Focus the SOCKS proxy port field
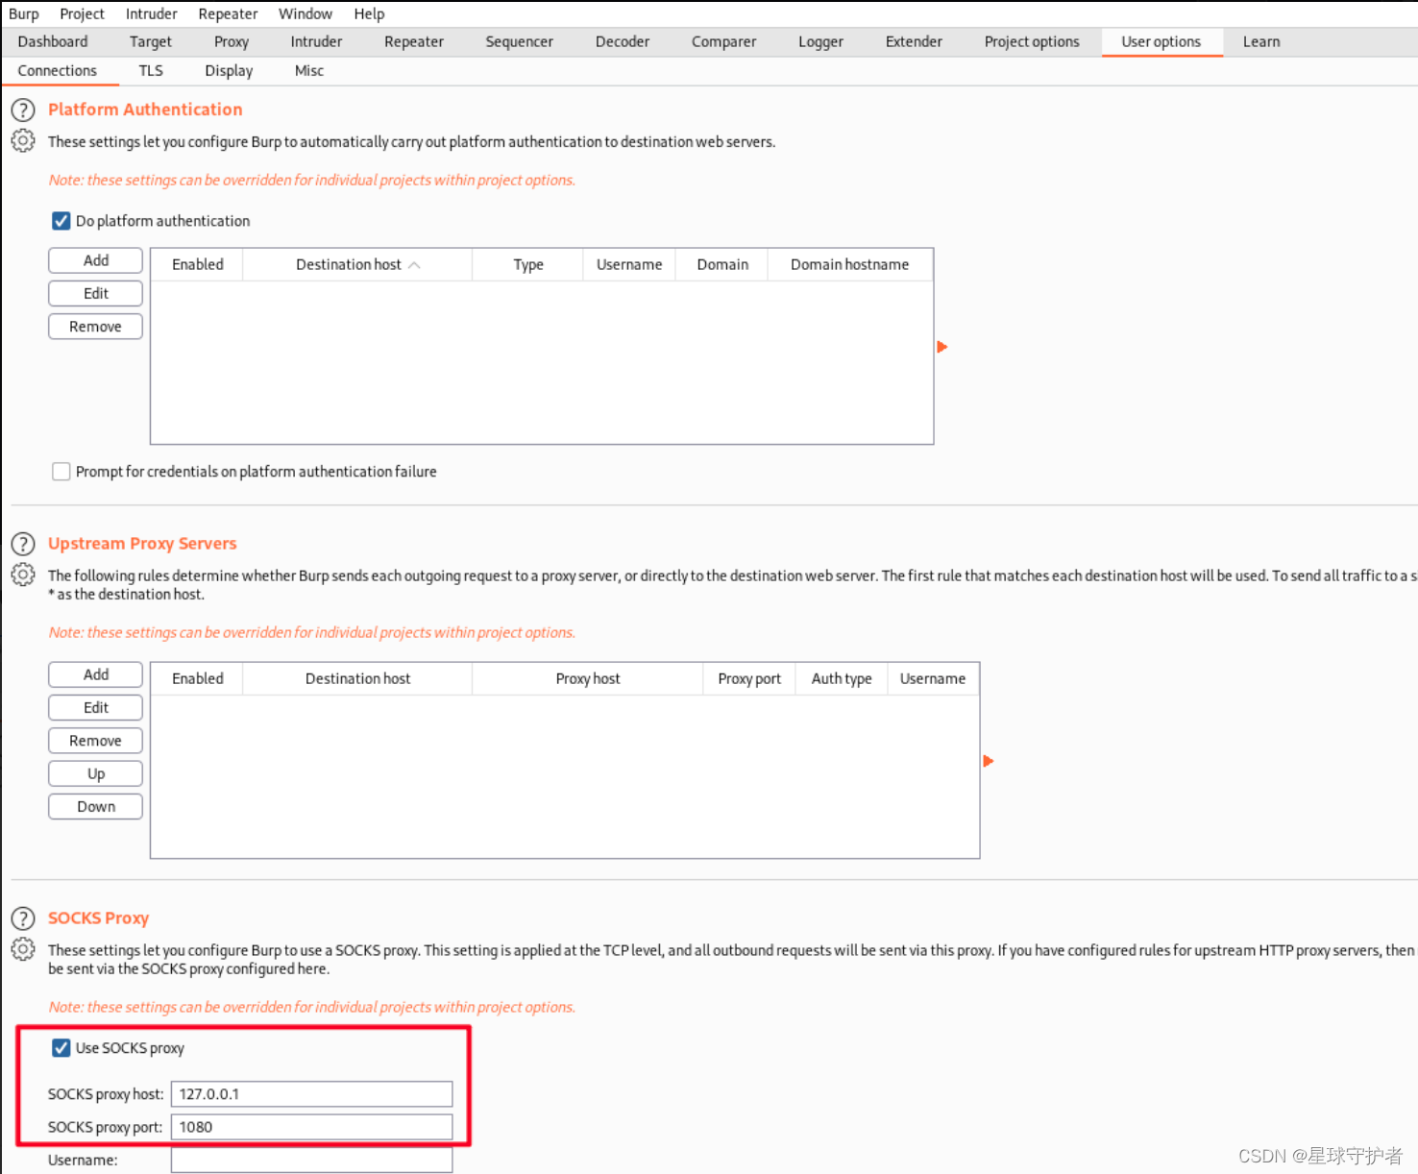The width and height of the screenshot is (1418, 1174). (312, 1127)
